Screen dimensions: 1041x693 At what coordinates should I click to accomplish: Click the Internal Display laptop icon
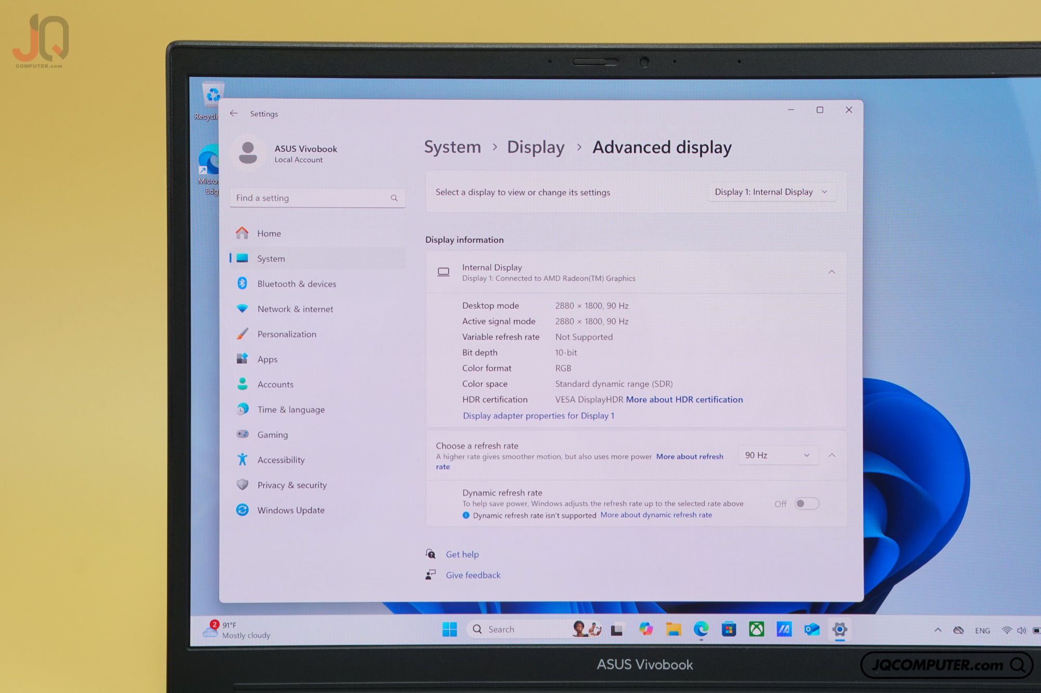[443, 272]
